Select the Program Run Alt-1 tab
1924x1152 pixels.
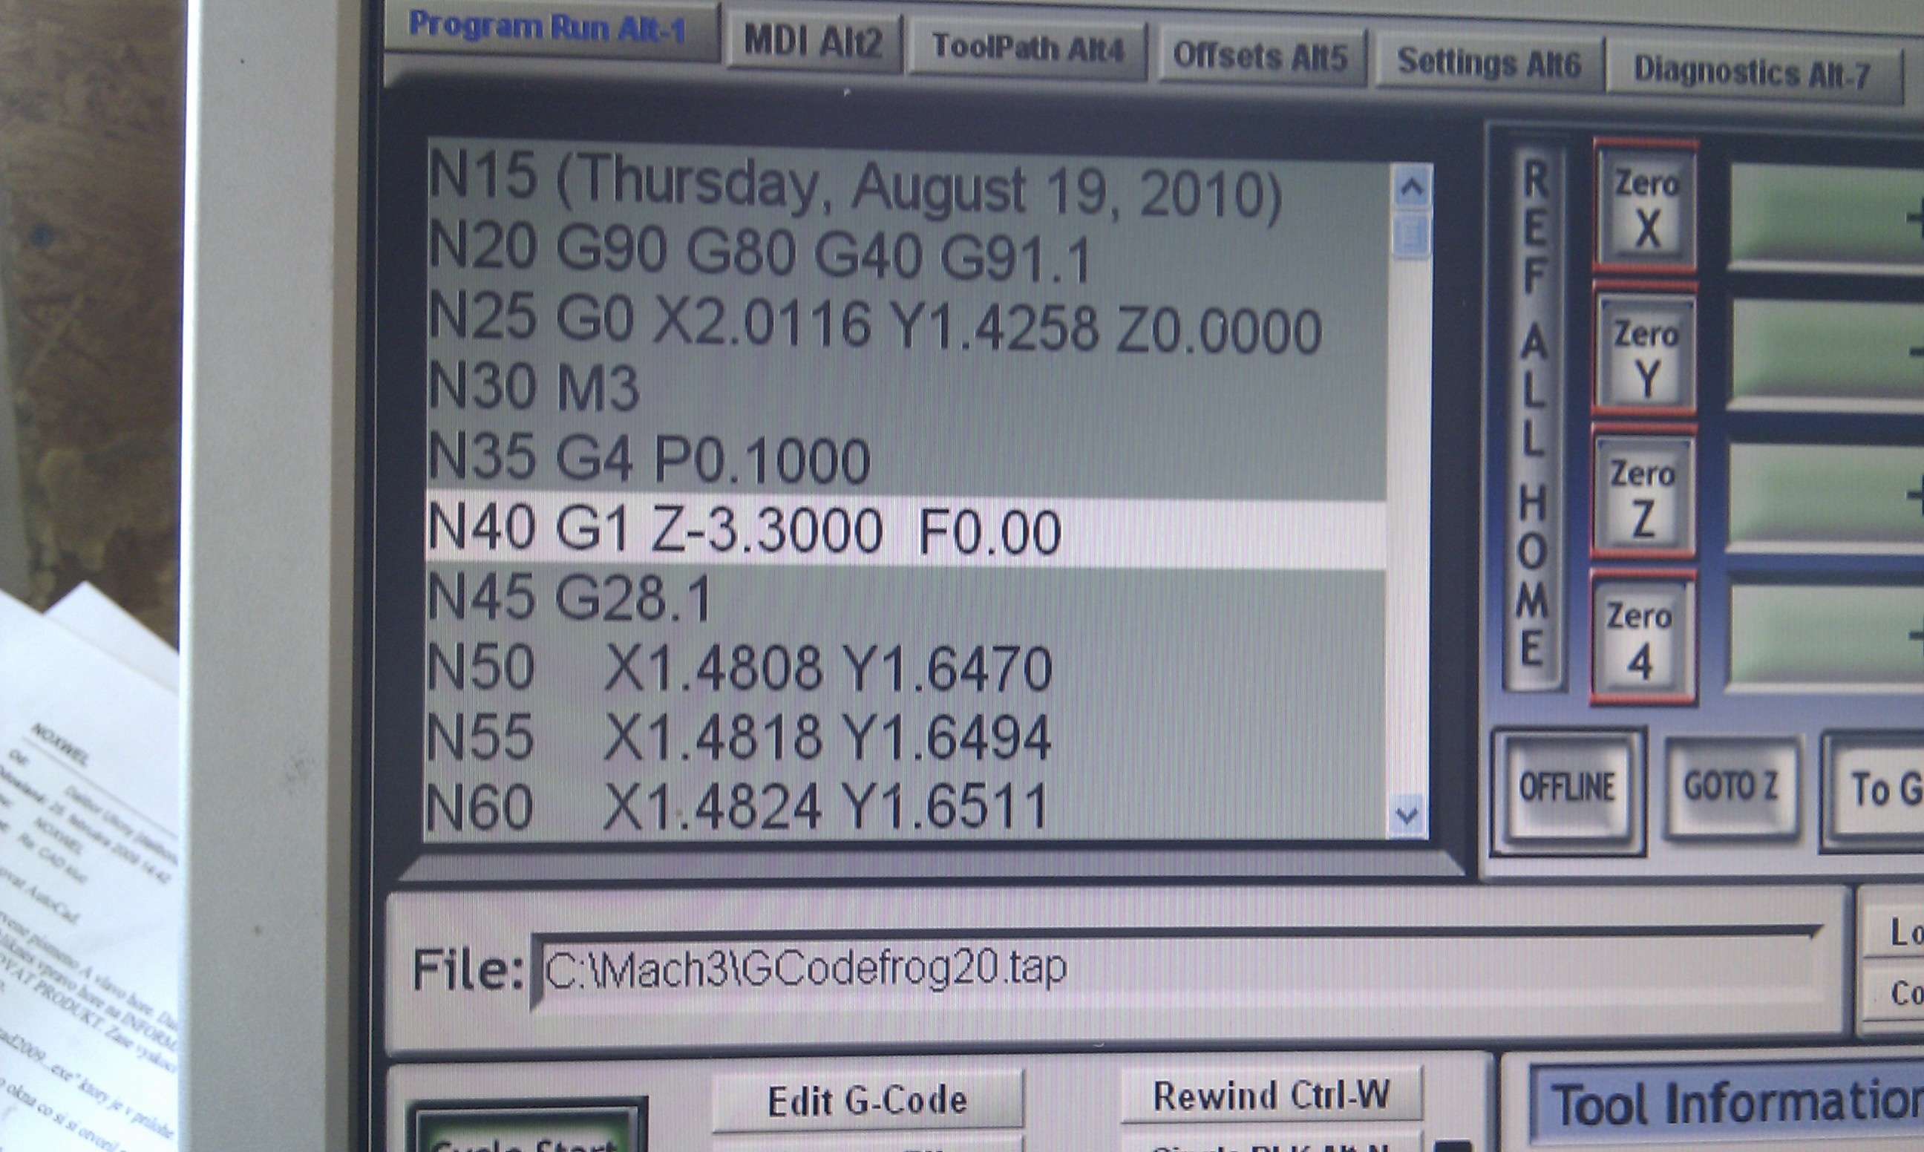(x=548, y=29)
